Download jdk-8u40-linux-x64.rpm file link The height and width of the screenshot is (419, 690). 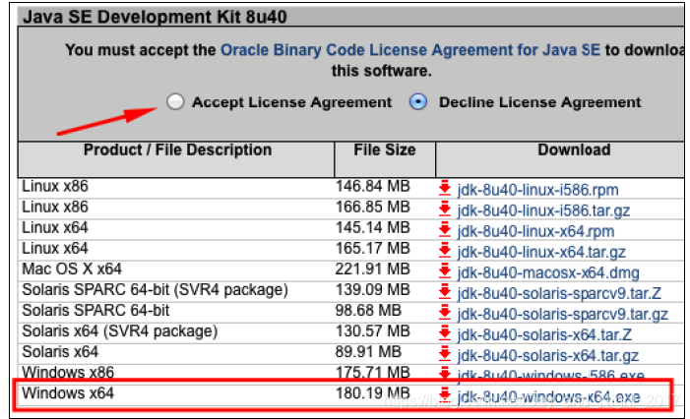(535, 231)
